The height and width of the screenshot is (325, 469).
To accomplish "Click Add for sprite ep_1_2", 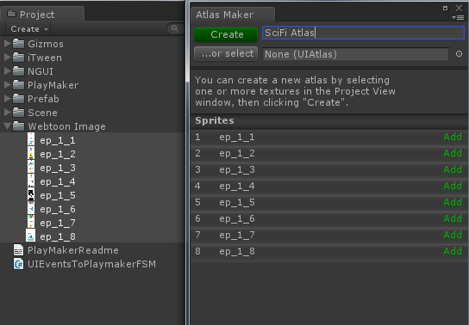I will pos(453,153).
